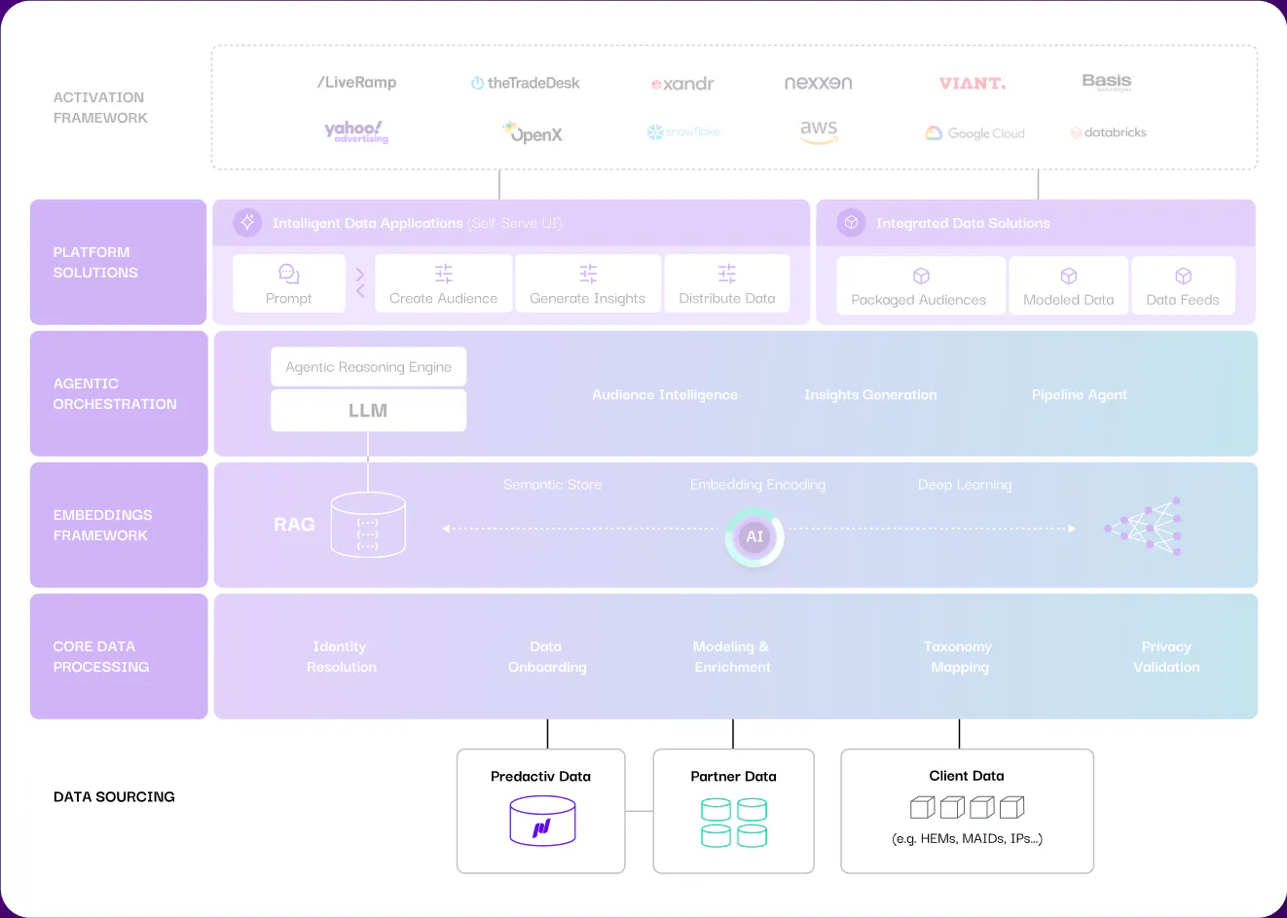This screenshot has height=918, width=1287.
Task: Click the cube icon in Packaged Audiences card
Action: [x=921, y=276]
